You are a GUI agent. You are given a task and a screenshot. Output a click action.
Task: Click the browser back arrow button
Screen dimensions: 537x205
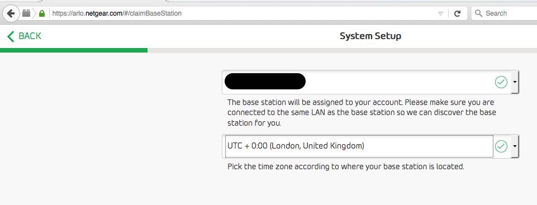pos(11,14)
